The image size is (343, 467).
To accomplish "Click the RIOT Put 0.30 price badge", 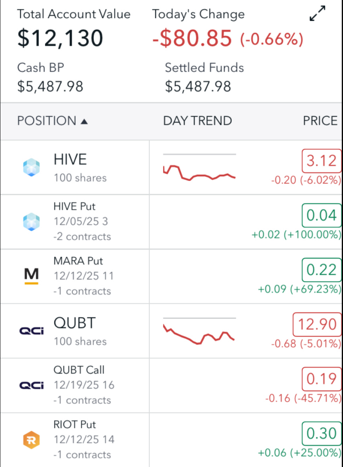I will 322,433.
